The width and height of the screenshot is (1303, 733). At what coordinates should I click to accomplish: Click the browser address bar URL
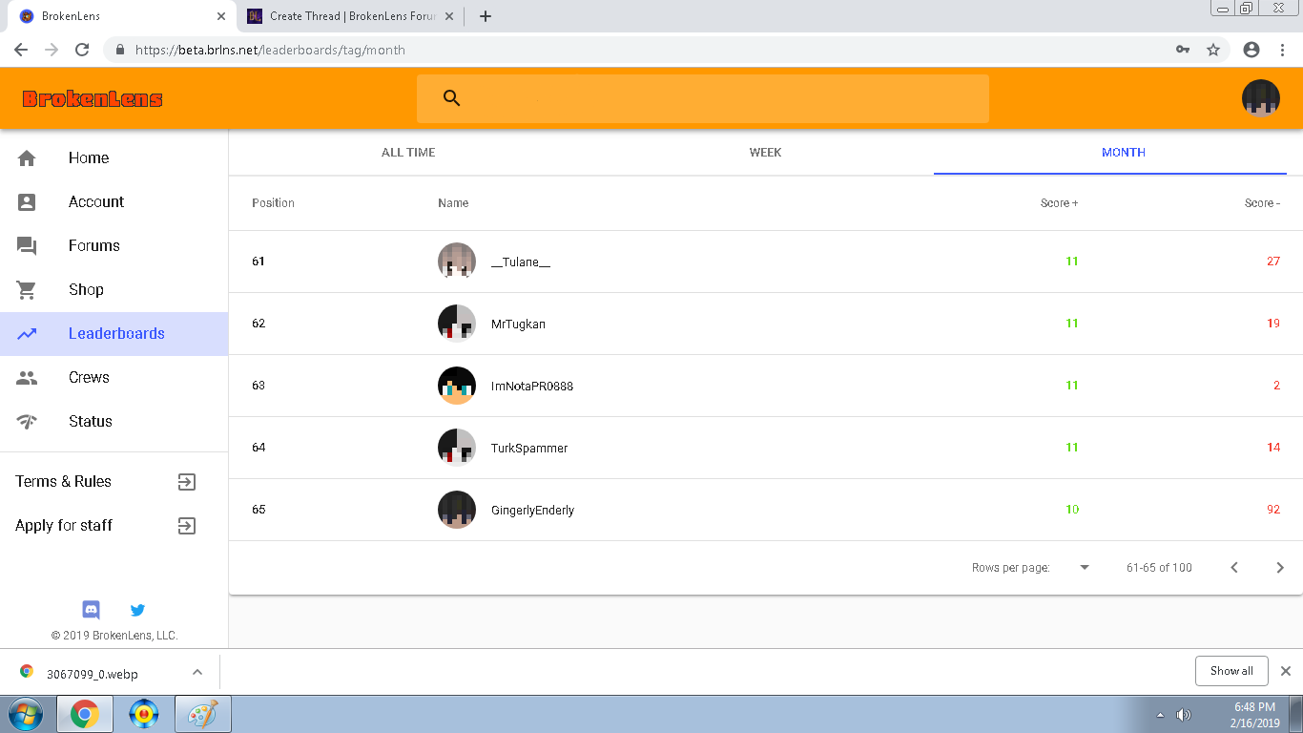point(270,50)
